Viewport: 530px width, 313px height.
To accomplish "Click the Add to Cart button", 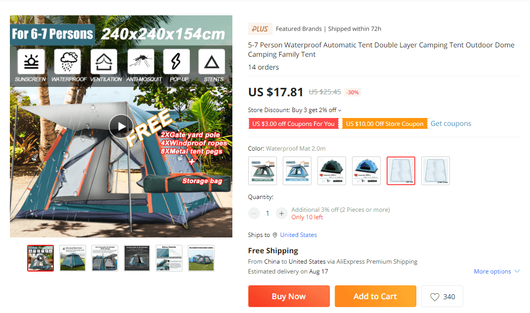I will pos(375,296).
